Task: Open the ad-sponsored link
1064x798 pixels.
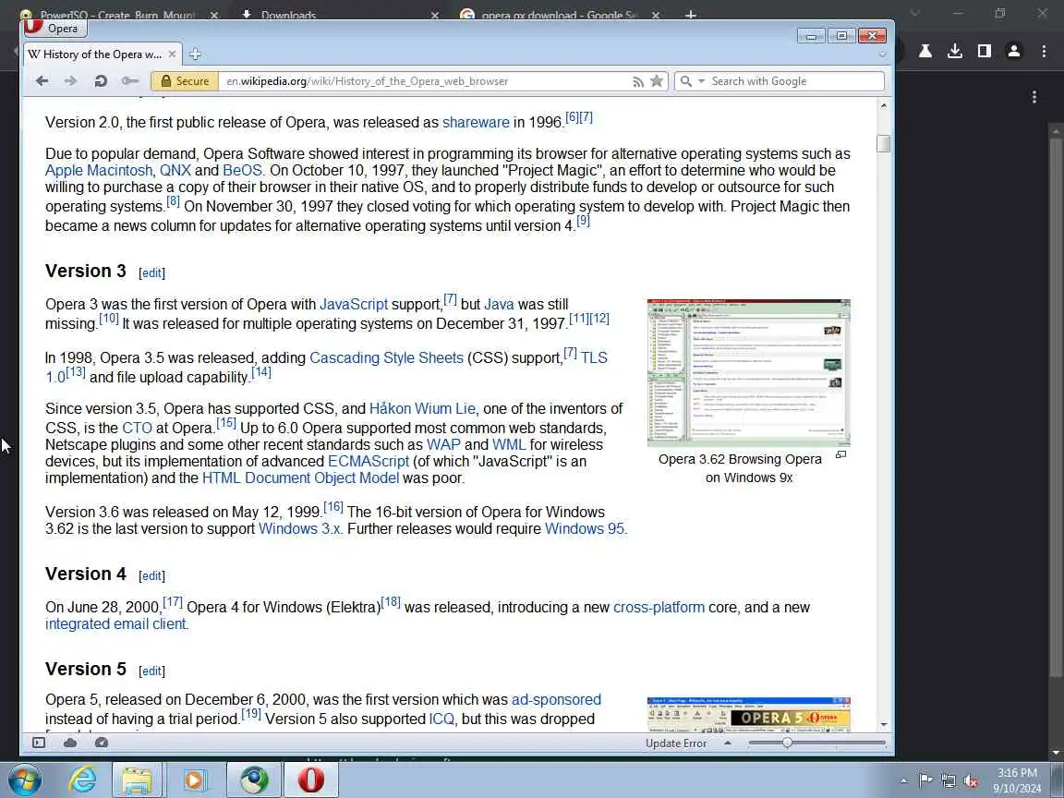Action: 556,699
